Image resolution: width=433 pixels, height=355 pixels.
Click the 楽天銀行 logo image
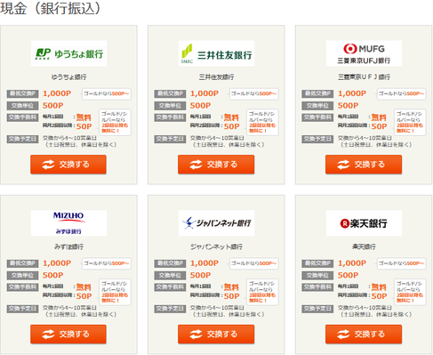(x=364, y=223)
